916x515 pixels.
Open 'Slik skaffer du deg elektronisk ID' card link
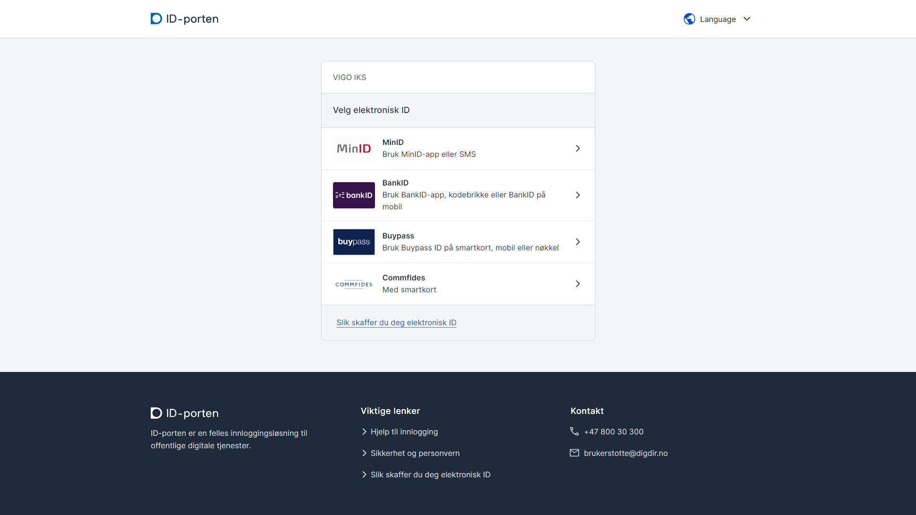pyautogui.click(x=396, y=323)
